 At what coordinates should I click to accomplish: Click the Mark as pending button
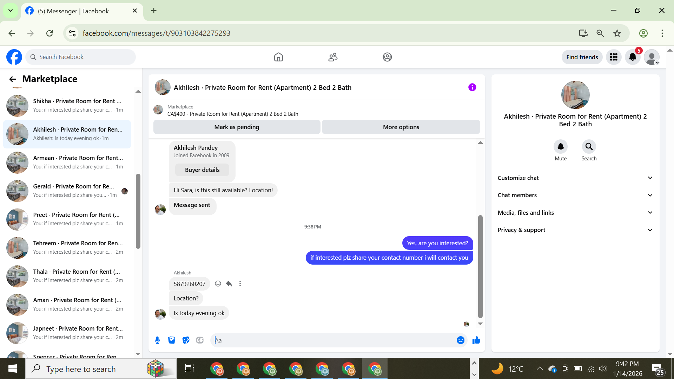tap(237, 127)
